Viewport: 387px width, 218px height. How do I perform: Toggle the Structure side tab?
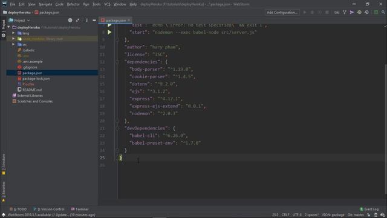(x=3, y=164)
